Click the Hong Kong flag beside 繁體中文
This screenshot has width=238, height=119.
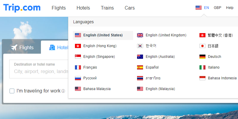(202, 35)
